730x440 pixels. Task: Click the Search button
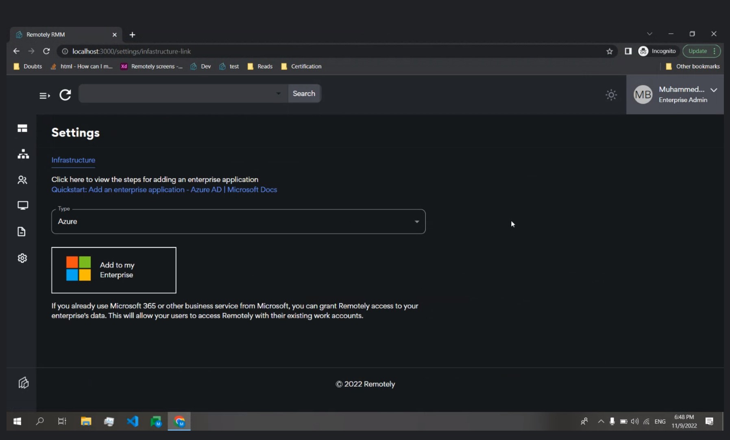pyautogui.click(x=304, y=93)
